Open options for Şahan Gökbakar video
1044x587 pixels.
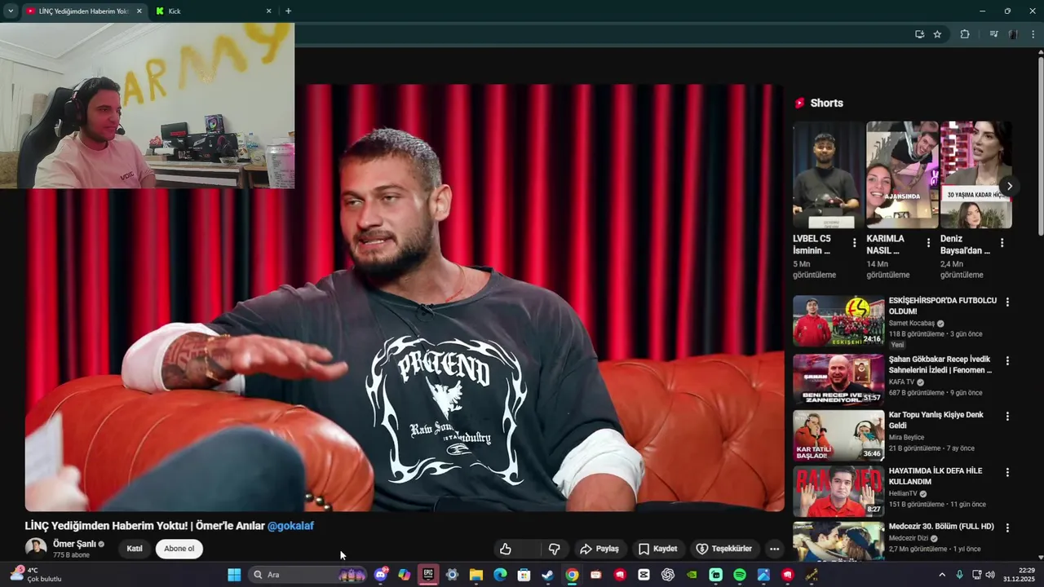[x=1007, y=360]
